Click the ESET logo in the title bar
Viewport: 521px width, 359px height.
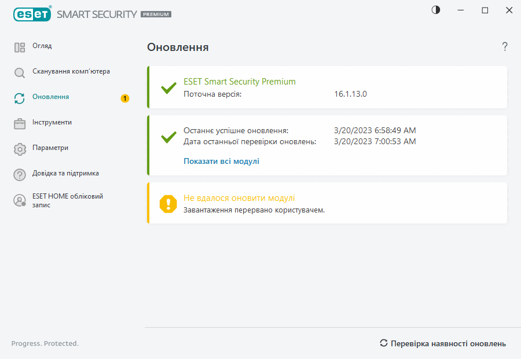click(32, 14)
